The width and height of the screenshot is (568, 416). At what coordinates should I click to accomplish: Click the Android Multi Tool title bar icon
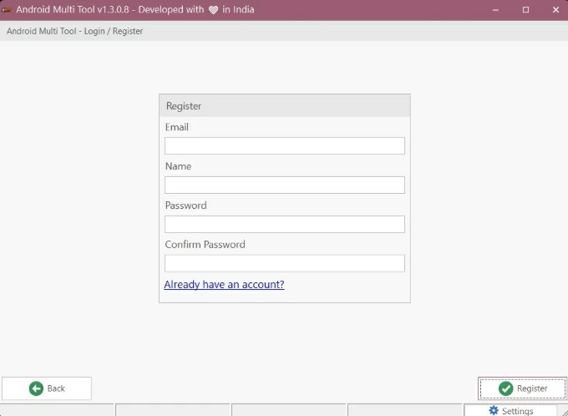(7, 10)
